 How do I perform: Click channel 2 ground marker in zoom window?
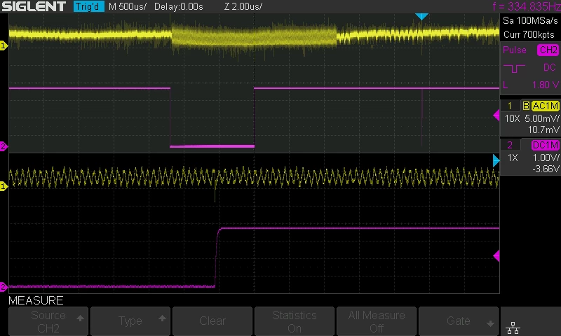[x=4, y=286]
